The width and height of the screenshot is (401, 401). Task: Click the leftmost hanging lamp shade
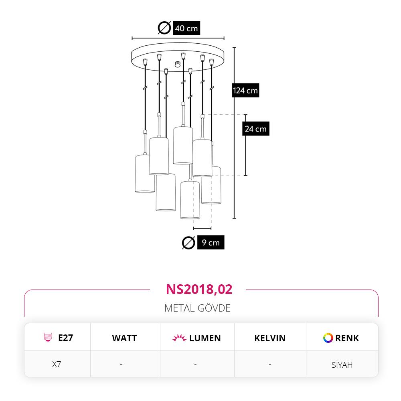click(145, 173)
